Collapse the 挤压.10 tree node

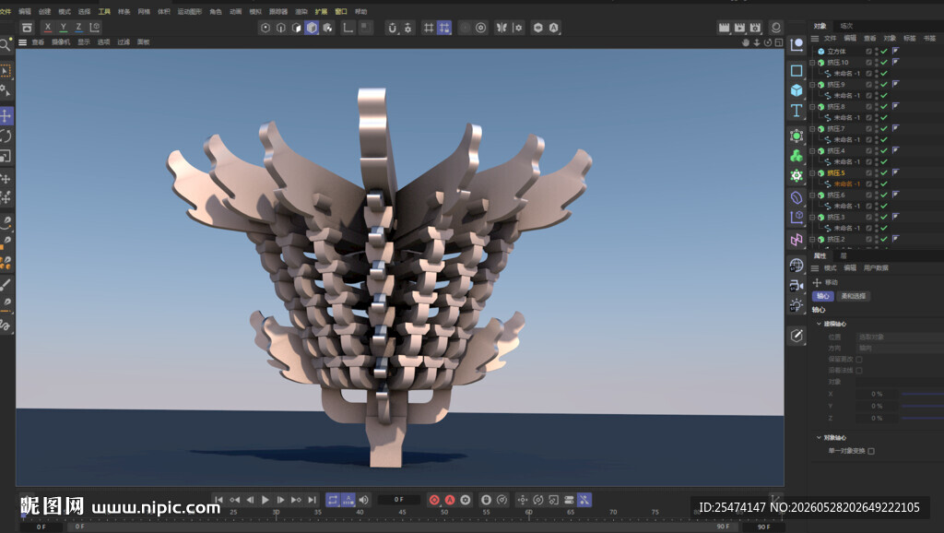click(x=813, y=63)
